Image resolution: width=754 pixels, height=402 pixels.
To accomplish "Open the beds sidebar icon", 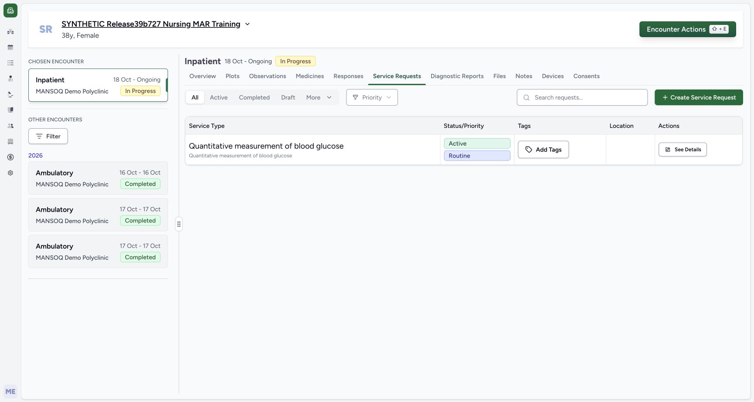I will pyautogui.click(x=10, y=141).
